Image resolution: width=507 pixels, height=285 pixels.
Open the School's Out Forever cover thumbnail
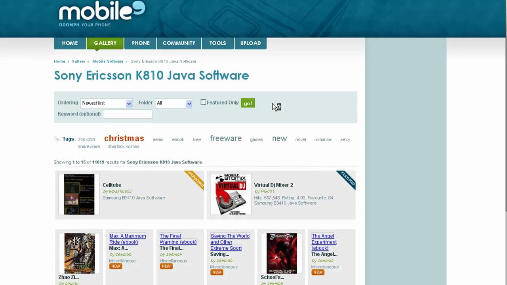click(x=282, y=253)
